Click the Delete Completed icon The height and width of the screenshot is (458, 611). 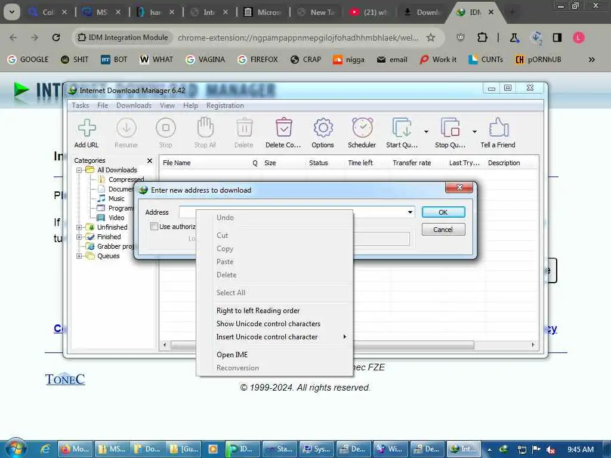click(283, 128)
